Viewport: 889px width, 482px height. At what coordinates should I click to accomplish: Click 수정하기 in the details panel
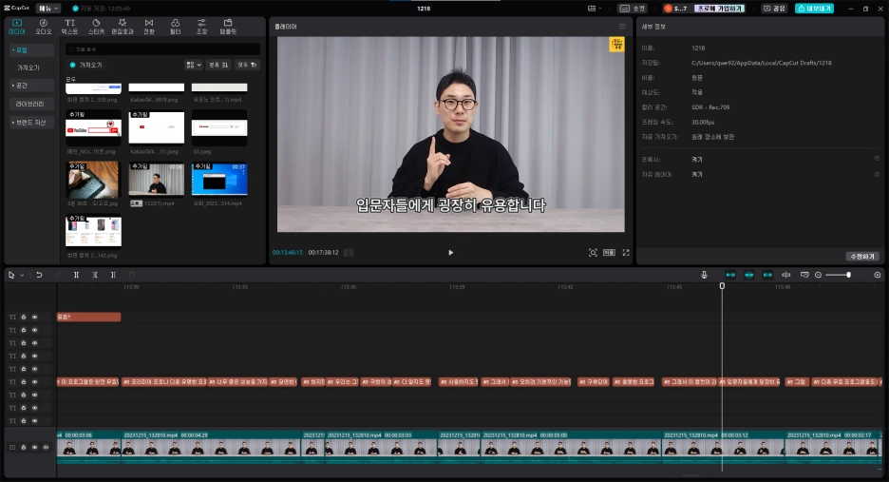(x=862, y=257)
